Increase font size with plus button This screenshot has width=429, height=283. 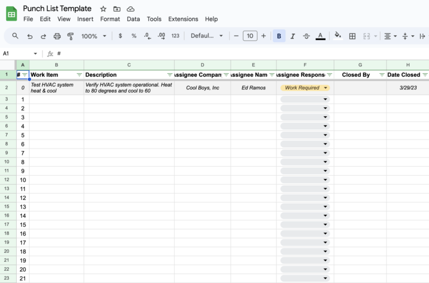(x=264, y=36)
